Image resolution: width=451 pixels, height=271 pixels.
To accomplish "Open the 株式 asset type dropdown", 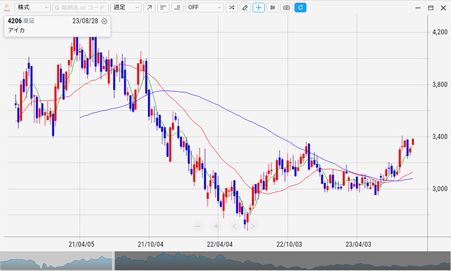I will (x=32, y=8).
